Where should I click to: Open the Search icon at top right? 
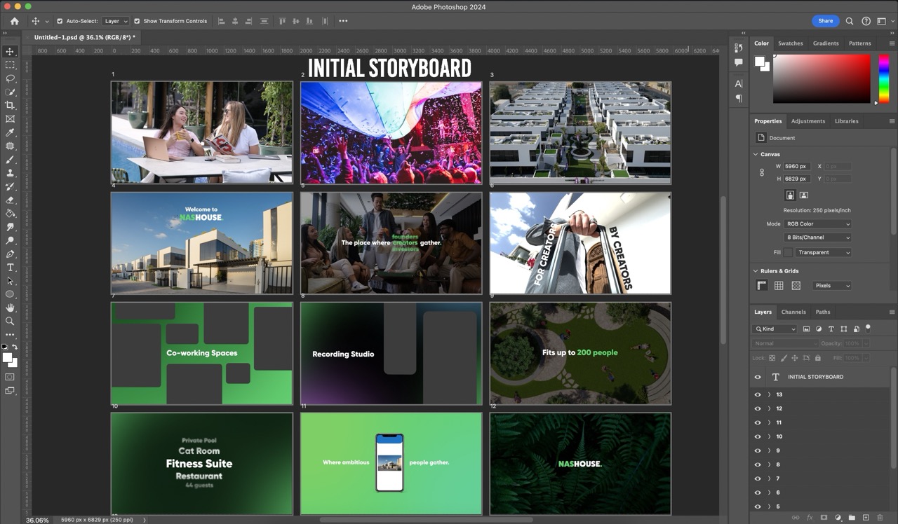tap(850, 21)
